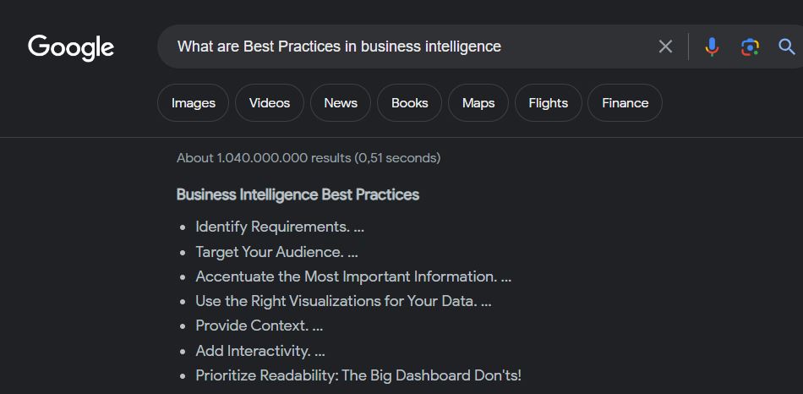Open the Finance filter
803x394 pixels.
click(x=625, y=103)
